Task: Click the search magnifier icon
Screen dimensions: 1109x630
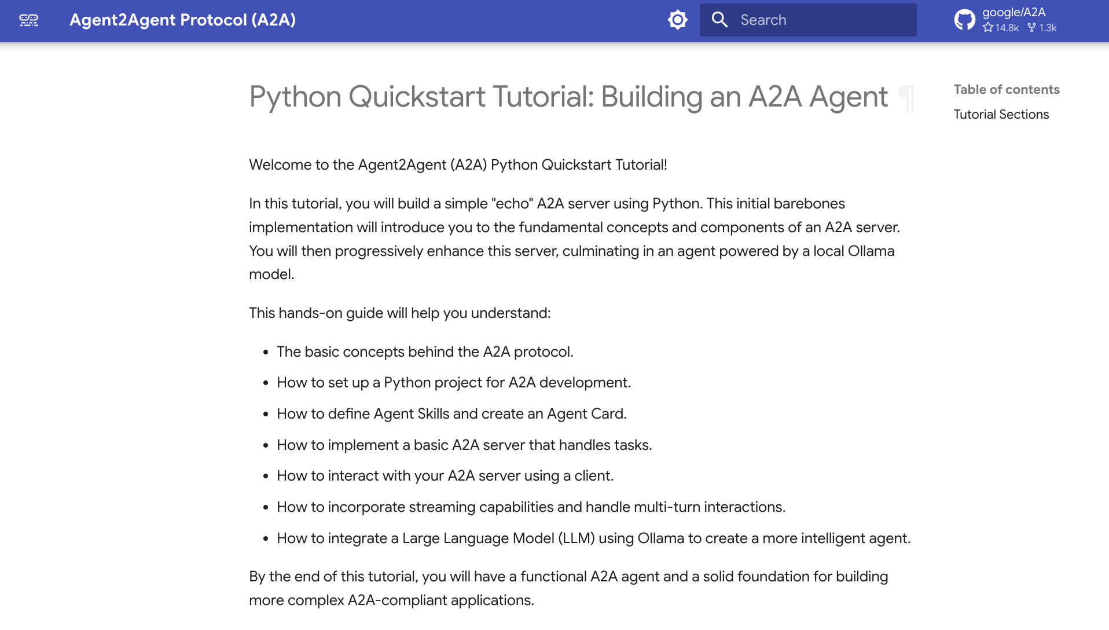Action: coord(719,19)
